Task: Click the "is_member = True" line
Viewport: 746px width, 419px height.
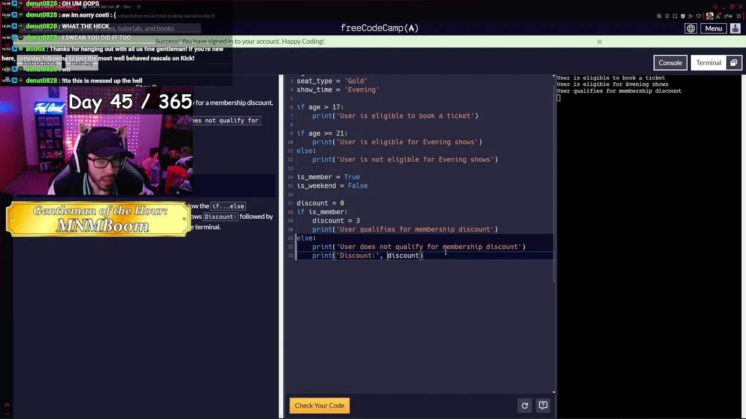Action: coord(328,177)
